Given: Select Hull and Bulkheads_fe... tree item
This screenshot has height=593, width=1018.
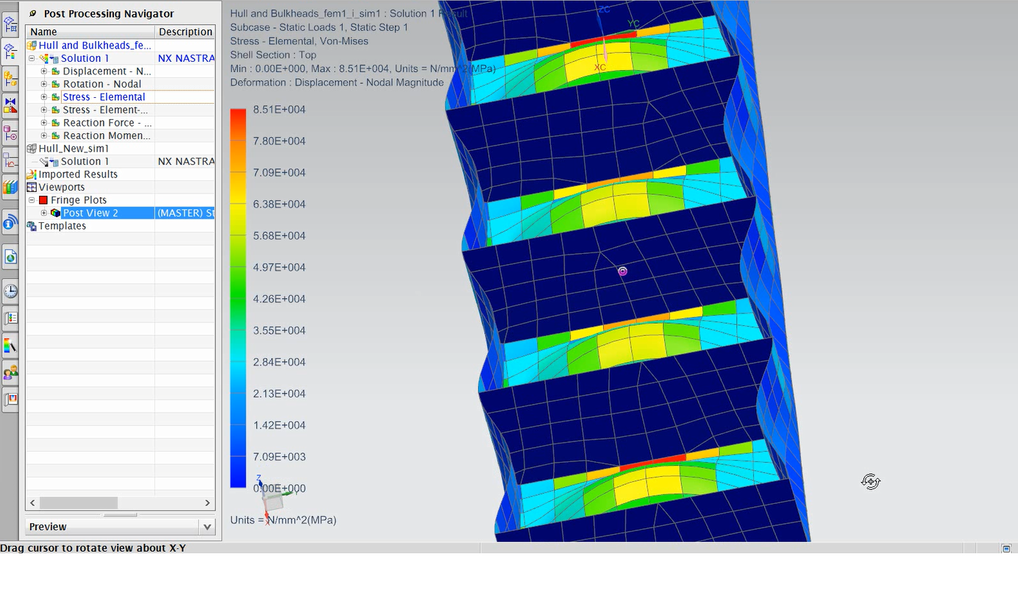Looking at the screenshot, I should tap(95, 46).
